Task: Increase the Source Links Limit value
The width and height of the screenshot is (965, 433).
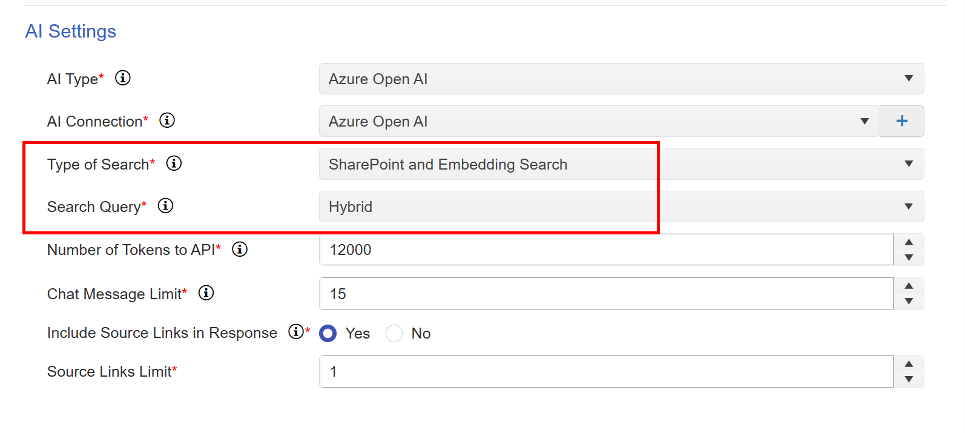Action: 909,364
